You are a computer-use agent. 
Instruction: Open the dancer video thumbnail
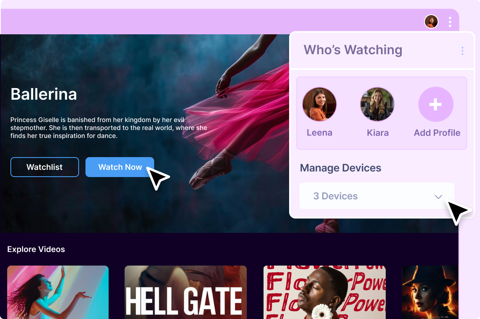[58, 292]
